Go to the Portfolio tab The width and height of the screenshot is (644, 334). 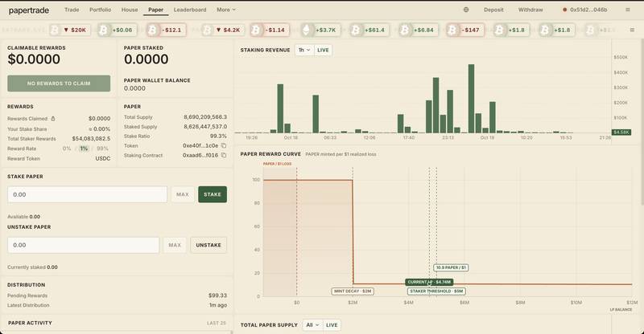coord(100,10)
